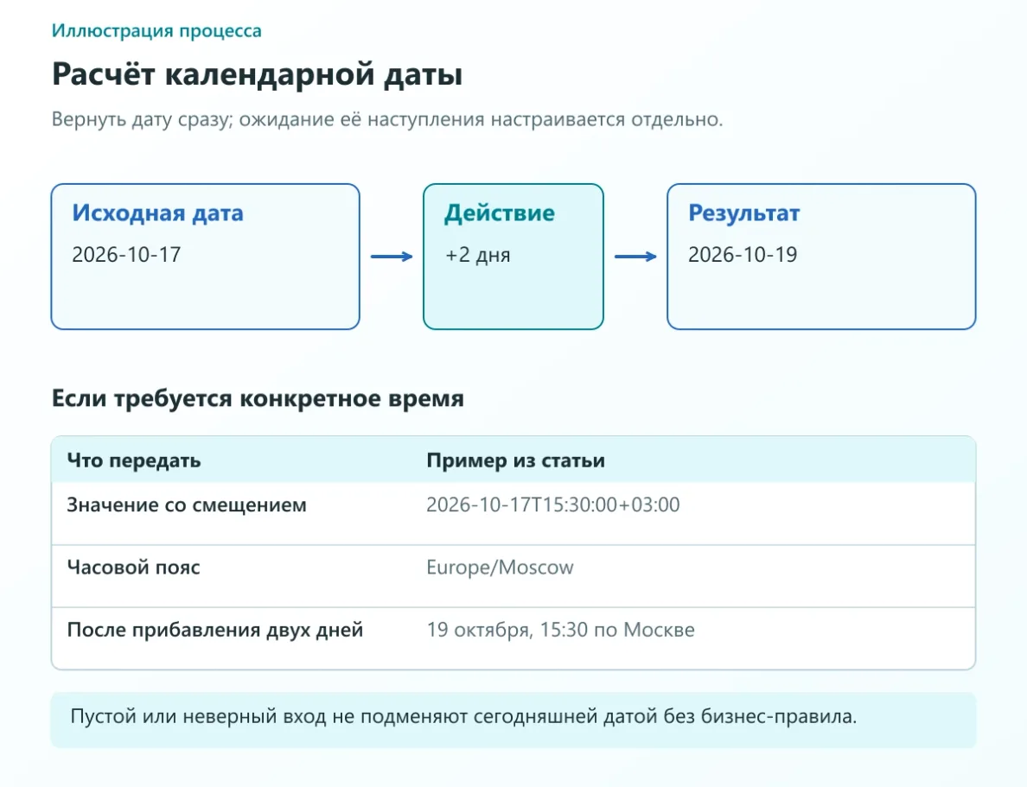Viewport: 1027px width, 787px height.
Task: Click the 'Действие' card title
Action: tap(499, 213)
